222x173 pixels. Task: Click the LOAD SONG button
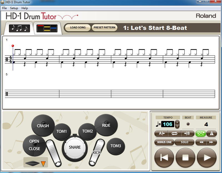click(78, 27)
